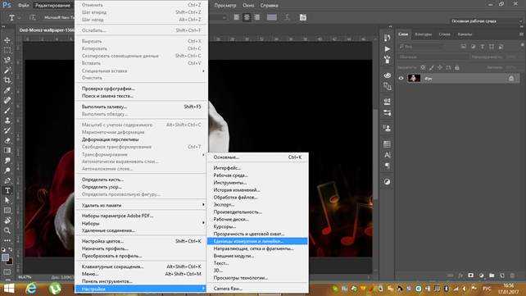Open the Windows Start button
This screenshot has height=296, width=526.
pyautogui.click(x=9, y=289)
